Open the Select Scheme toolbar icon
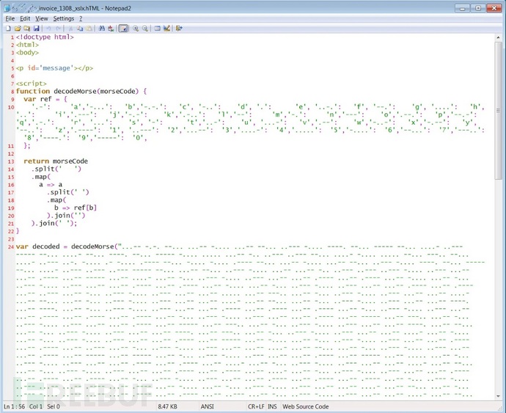506x413 pixels. 157,28
